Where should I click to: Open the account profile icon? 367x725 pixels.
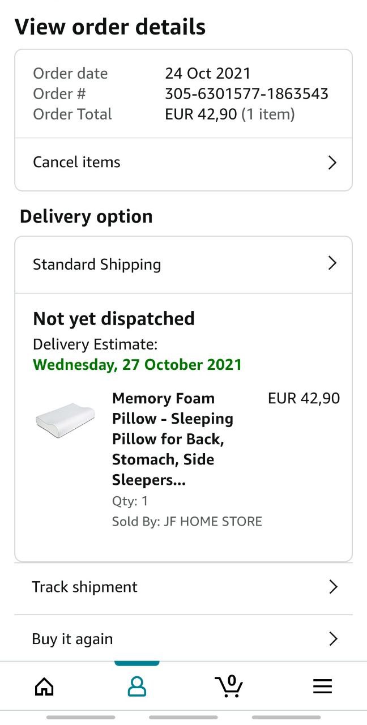(136, 686)
